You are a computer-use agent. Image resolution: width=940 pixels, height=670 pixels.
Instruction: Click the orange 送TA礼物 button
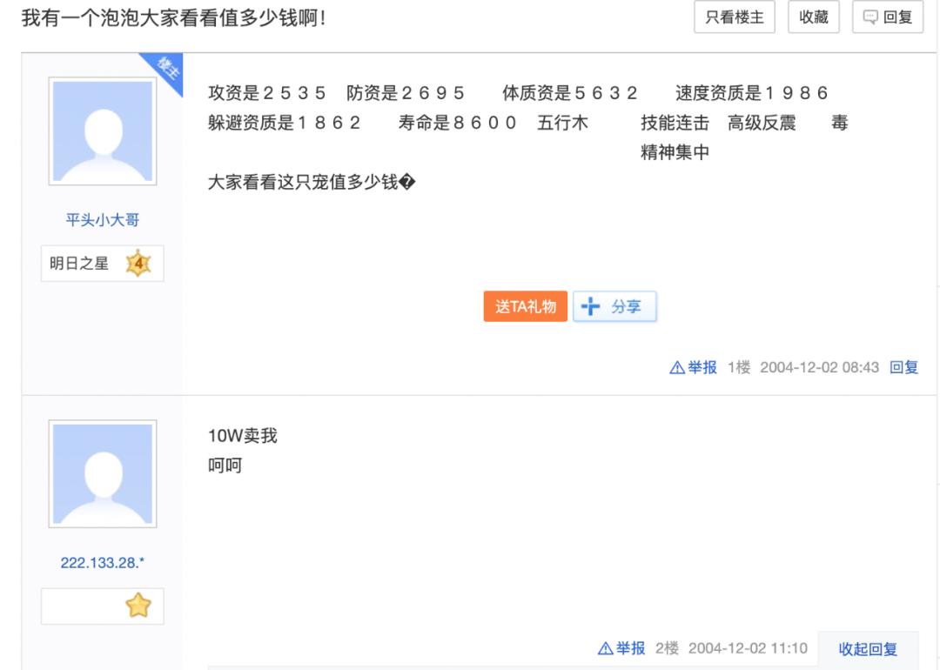pyautogui.click(x=527, y=306)
